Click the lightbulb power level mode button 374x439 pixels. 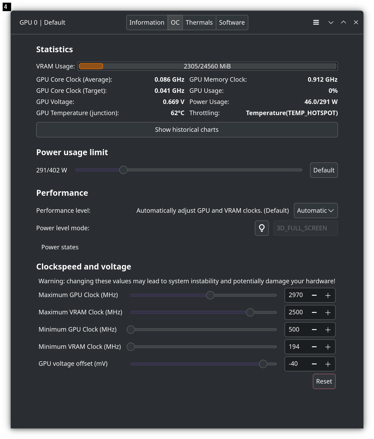pos(262,228)
